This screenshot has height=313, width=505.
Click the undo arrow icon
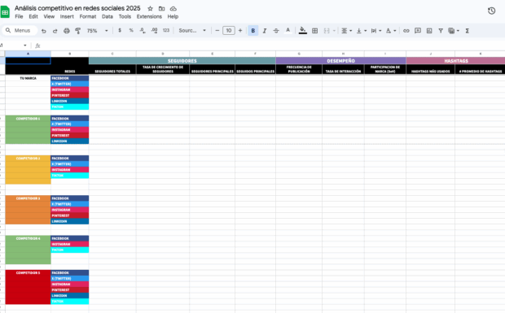[x=44, y=31]
